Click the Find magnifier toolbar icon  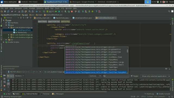pyautogui.click(x=30, y=11)
